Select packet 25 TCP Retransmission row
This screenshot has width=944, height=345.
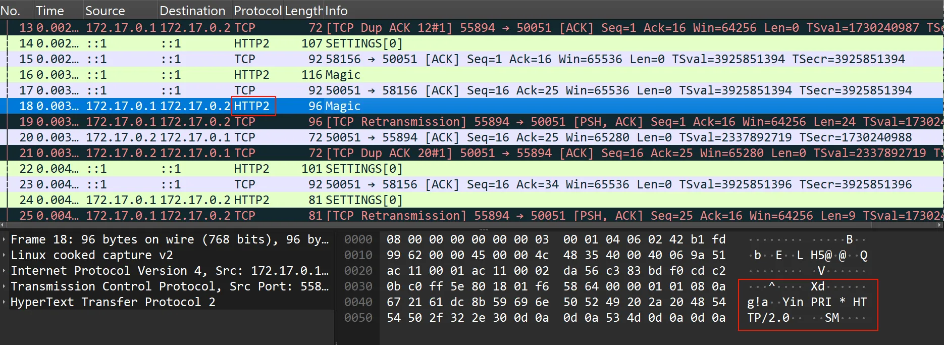click(472, 215)
